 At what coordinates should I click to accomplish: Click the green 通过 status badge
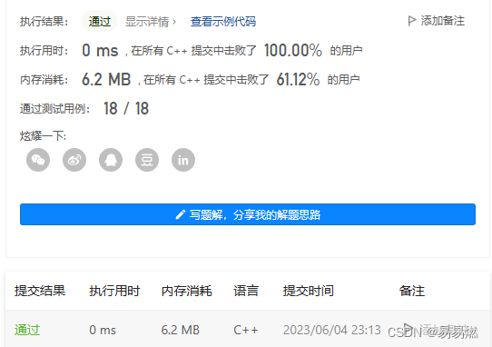click(100, 22)
